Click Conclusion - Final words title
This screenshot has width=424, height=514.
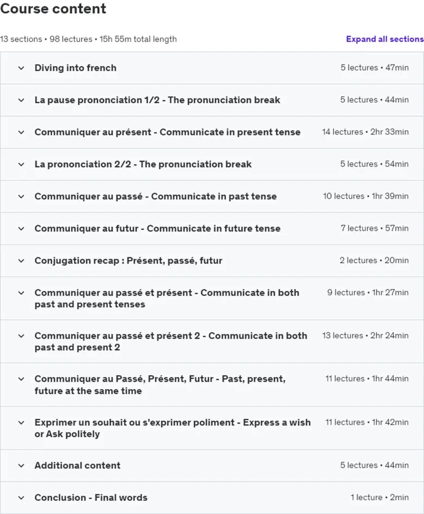click(x=91, y=498)
